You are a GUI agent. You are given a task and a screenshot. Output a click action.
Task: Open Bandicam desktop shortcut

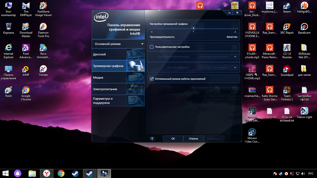(x=304, y=28)
